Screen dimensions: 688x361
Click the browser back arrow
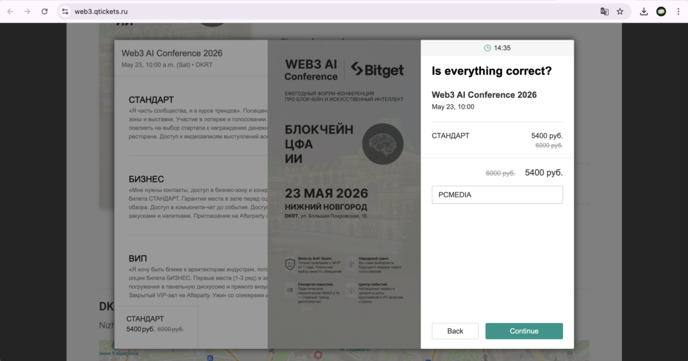tap(10, 11)
